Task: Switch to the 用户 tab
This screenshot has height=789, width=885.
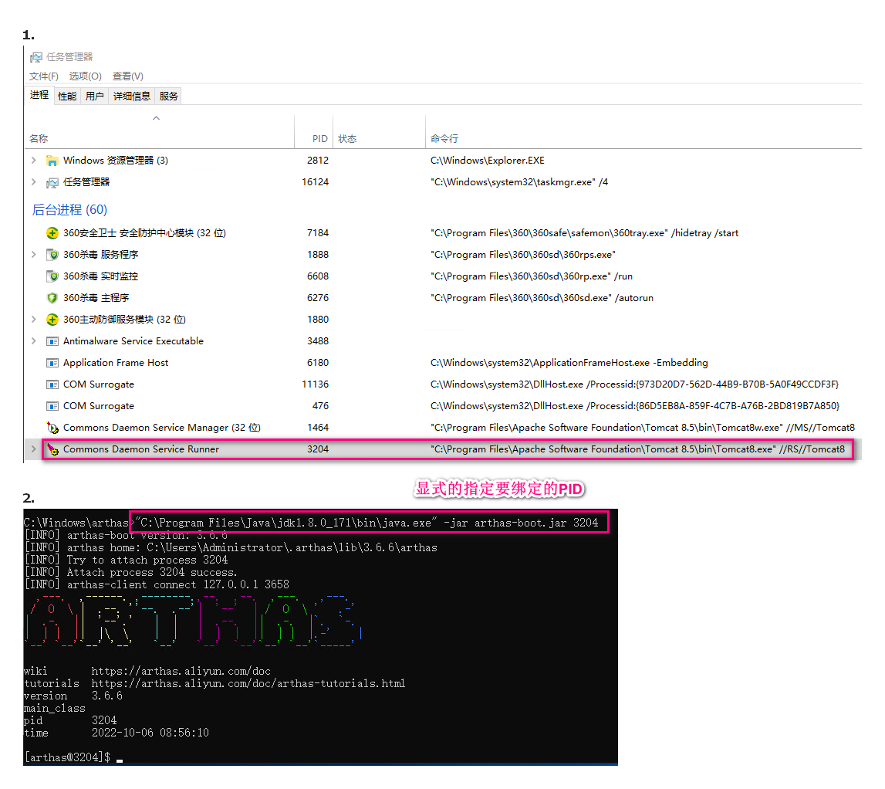Action: click(94, 96)
